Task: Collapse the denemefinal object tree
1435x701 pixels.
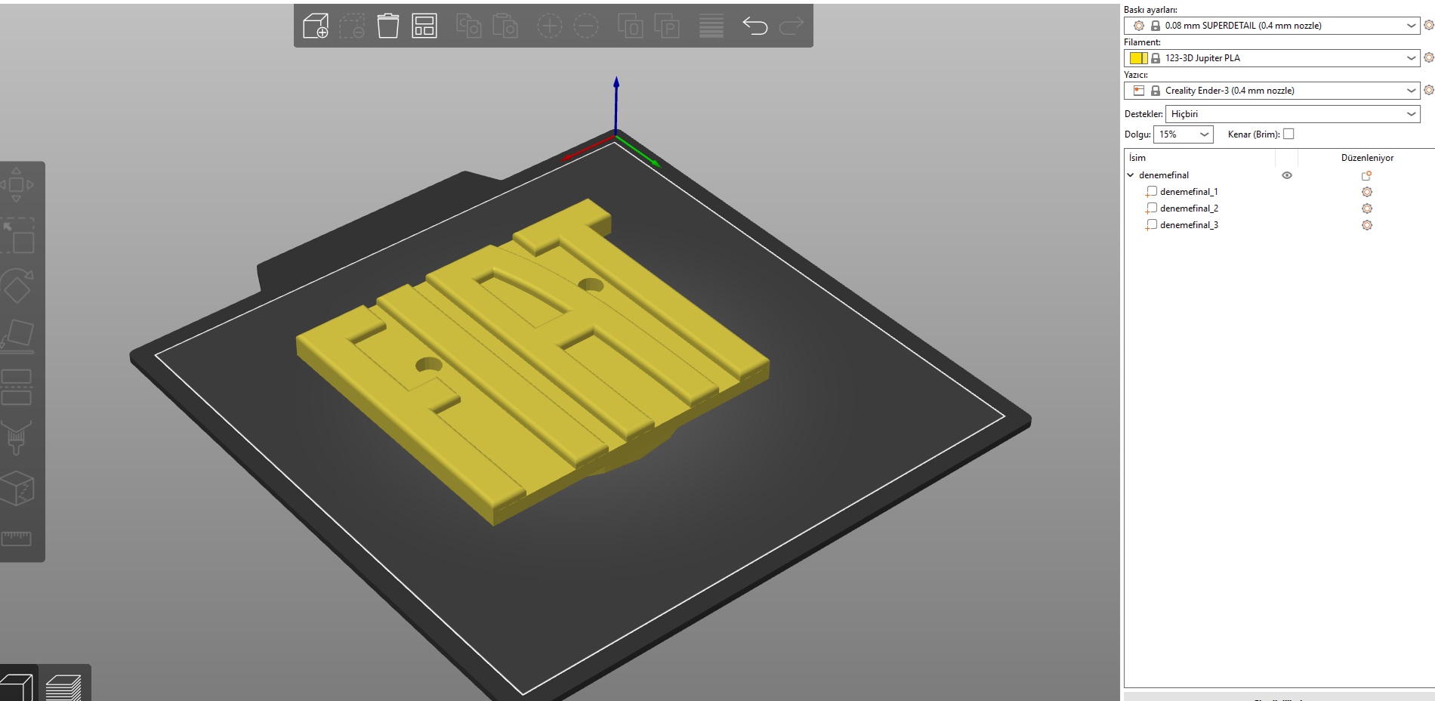Action: coord(1131,175)
